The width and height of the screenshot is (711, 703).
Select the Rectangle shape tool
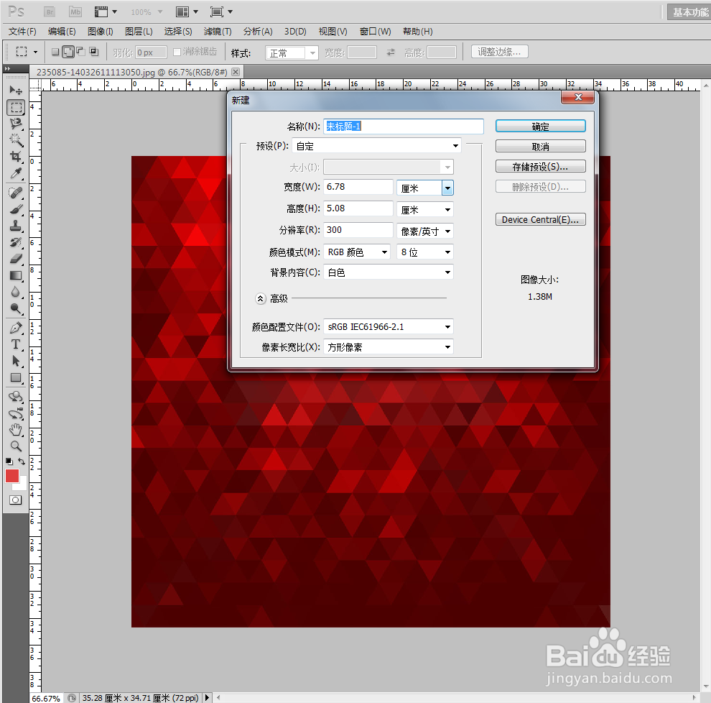tap(16, 377)
